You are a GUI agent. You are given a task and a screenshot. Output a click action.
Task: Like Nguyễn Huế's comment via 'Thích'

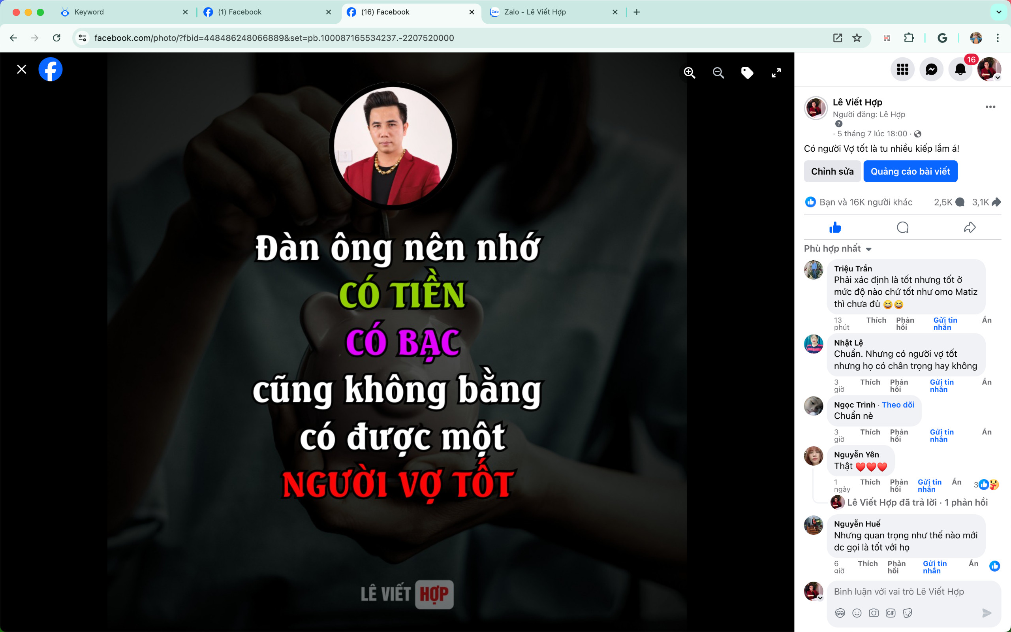867,563
